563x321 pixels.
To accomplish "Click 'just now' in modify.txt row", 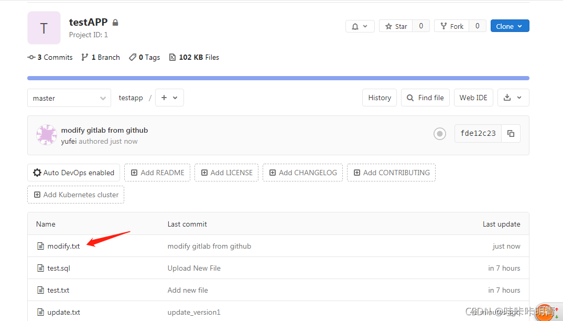I will (x=506, y=246).
